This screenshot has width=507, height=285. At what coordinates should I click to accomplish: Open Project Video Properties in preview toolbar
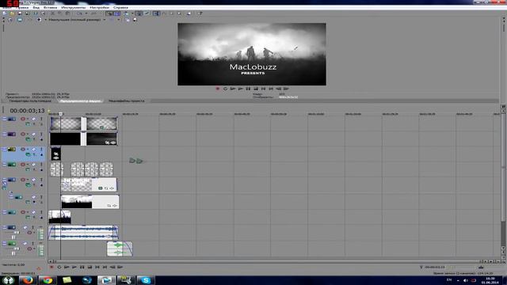10,20
